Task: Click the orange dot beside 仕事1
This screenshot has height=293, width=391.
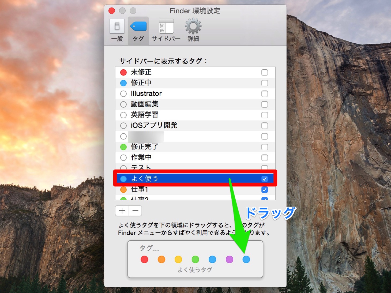Action: [x=123, y=190]
